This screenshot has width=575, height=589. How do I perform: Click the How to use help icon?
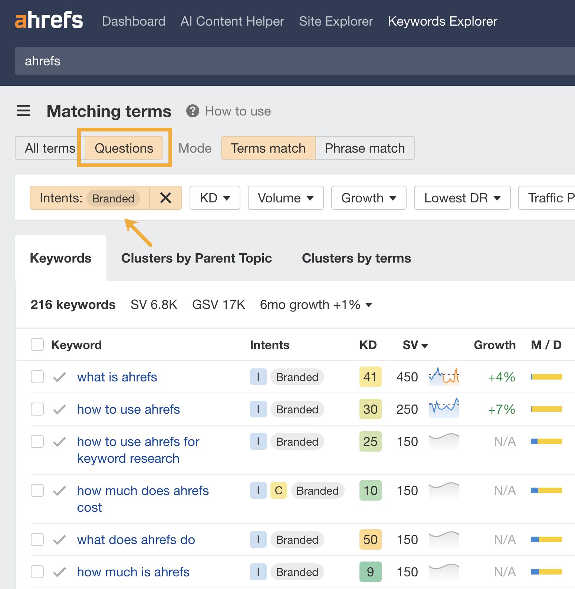tap(193, 111)
